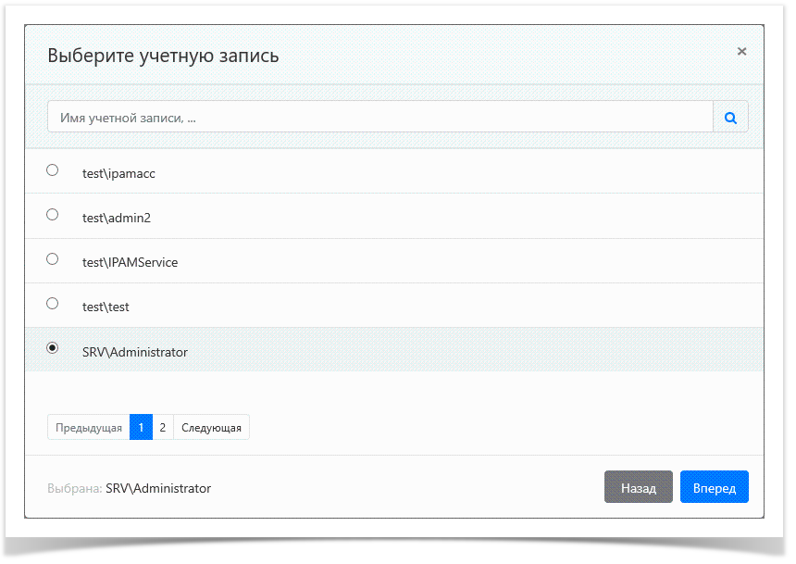Choose the test\IPAMService radio button
The height and width of the screenshot is (564, 796).
click(x=53, y=259)
